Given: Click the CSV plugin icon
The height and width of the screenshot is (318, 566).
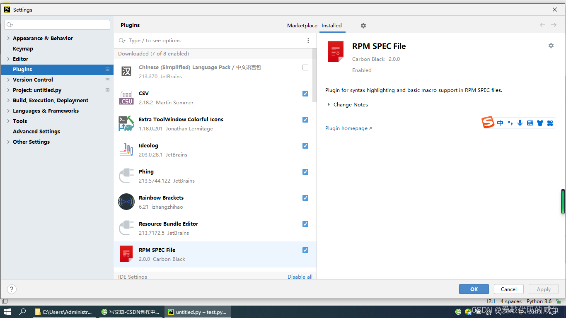Looking at the screenshot, I should point(126,97).
